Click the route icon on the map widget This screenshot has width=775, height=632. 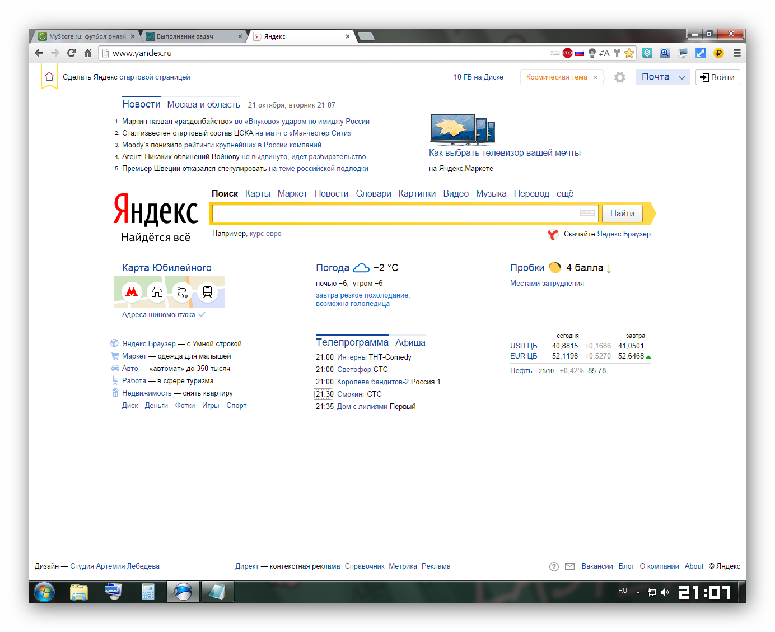[182, 291]
